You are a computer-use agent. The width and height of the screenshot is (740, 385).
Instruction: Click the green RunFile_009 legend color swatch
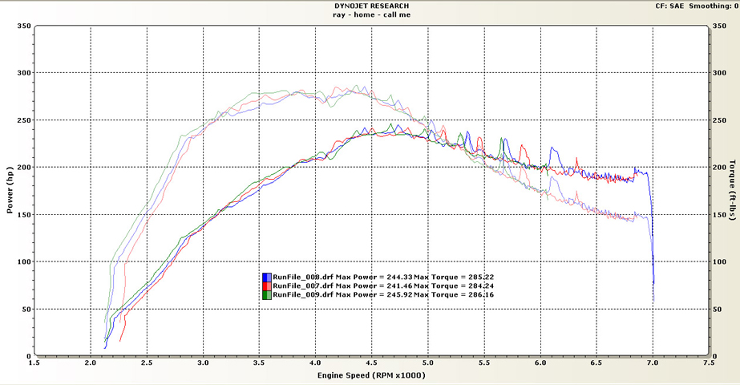click(x=267, y=295)
